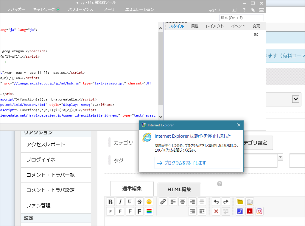Screen dimensions: 305x226
Task: Open the イベント tab in developer tools
Action: coord(238,26)
